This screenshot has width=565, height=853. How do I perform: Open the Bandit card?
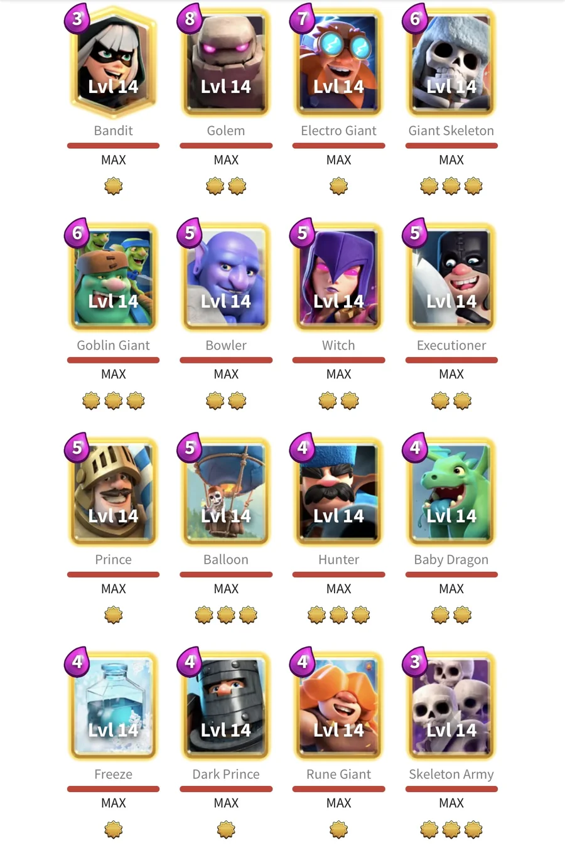tap(114, 63)
